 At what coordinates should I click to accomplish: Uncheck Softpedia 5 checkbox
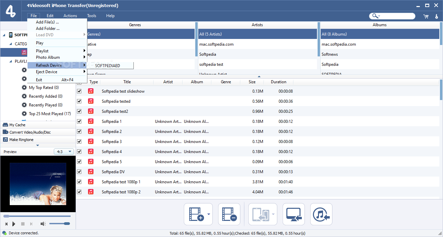pos(79,161)
